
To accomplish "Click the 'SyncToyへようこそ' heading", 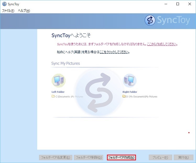I will pyautogui.click(x=71, y=35).
